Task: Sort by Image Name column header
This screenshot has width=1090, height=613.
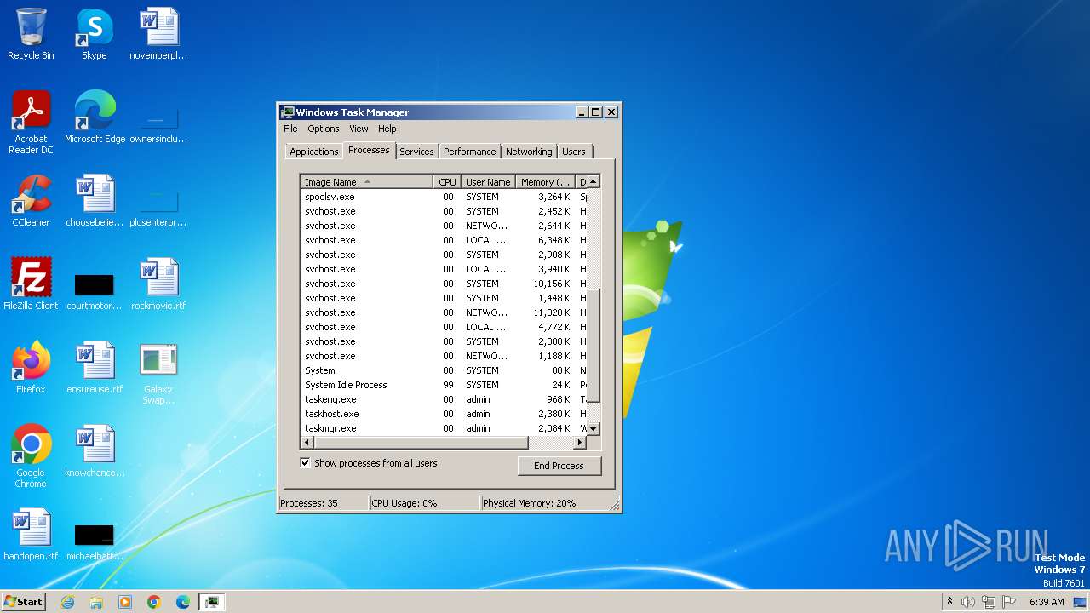Action: pos(367,181)
